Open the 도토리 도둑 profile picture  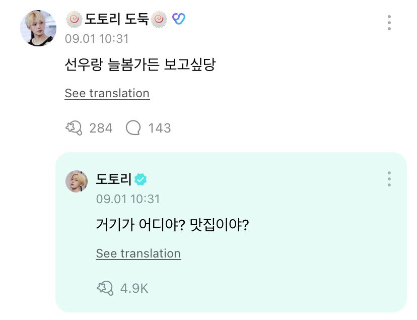38,28
